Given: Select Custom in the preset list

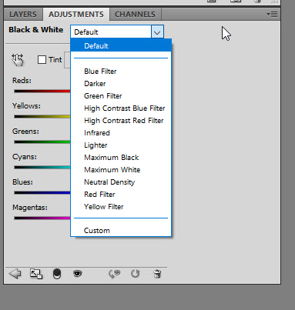Looking at the screenshot, I should (121, 231).
